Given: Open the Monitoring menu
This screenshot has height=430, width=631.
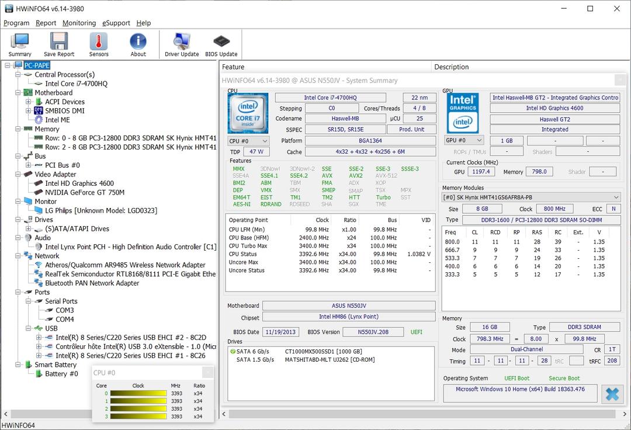Looking at the screenshot, I should 79,23.
